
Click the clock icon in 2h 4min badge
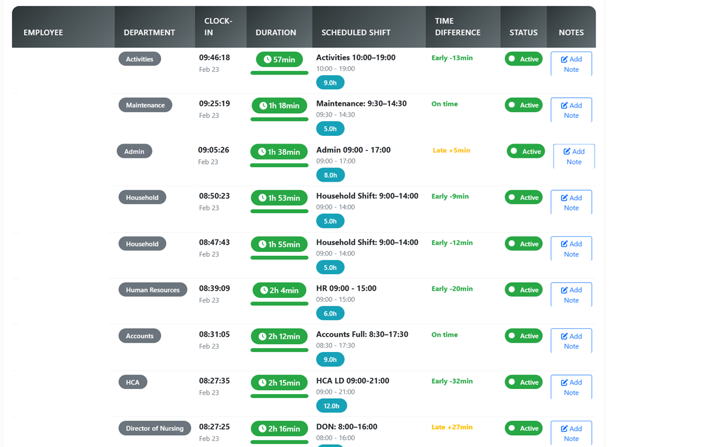coord(264,290)
